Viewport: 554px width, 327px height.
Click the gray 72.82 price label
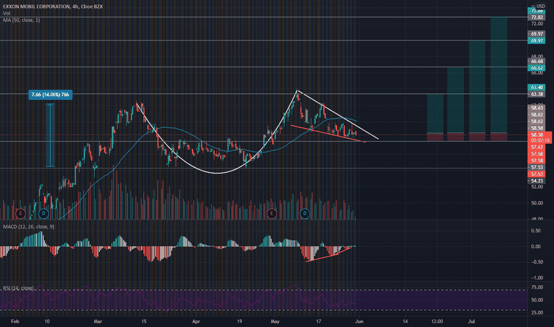[x=537, y=17]
